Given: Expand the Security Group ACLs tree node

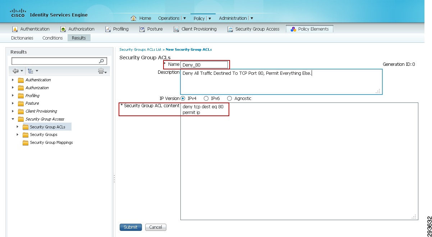Looking at the screenshot, I should pyautogui.click(x=18, y=127).
